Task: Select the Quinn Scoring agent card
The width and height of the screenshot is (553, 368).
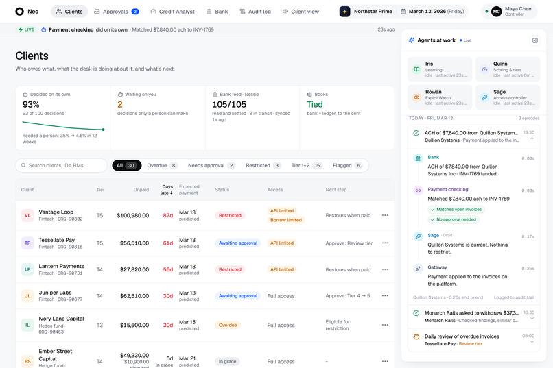Action: [508, 69]
